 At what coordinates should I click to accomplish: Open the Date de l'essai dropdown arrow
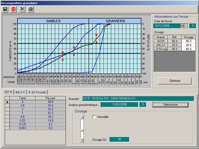pos(186,26)
